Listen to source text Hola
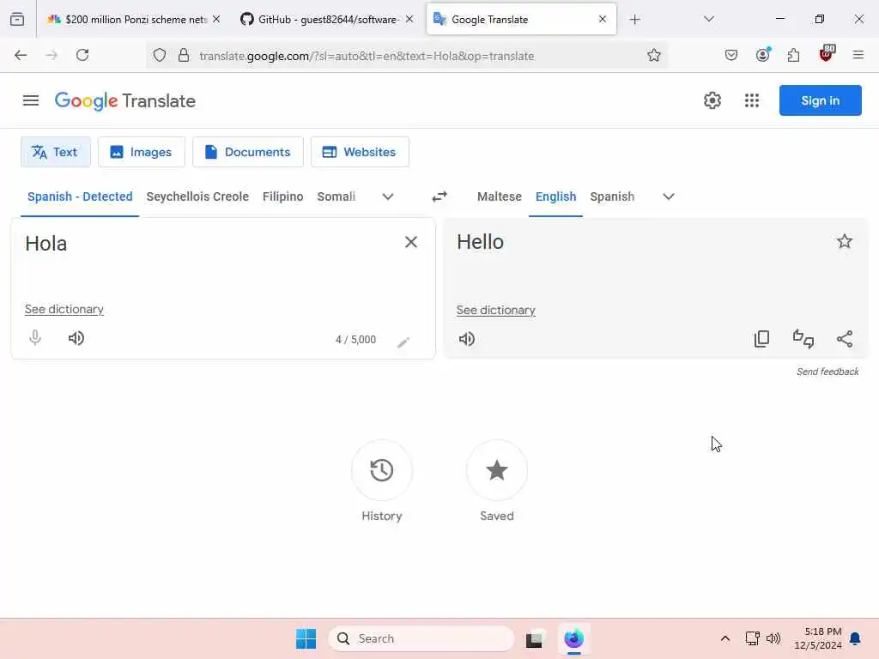This screenshot has height=659, width=879. [x=76, y=338]
